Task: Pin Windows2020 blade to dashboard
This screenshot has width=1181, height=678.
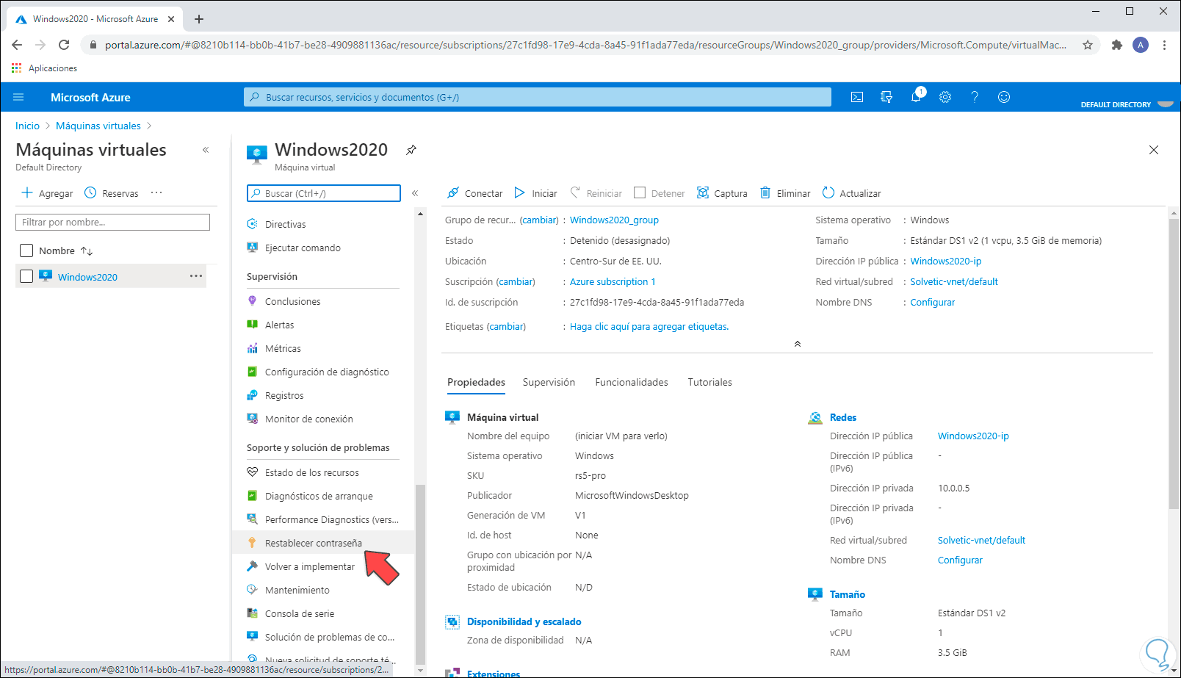Action: tap(411, 150)
